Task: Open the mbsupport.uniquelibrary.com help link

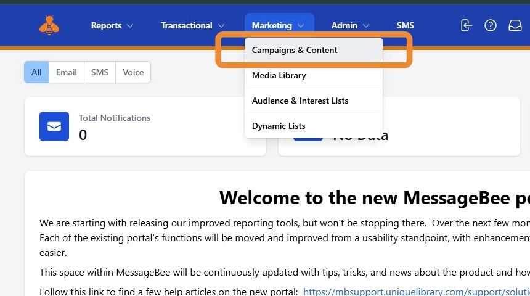Action: point(417,292)
